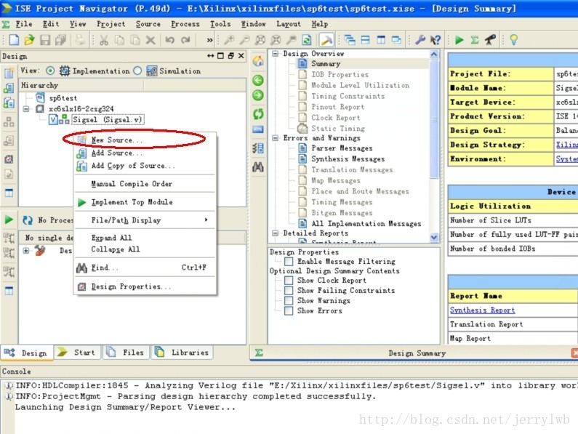Click the refresh toolbar icon
The image size is (578, 434).
pyautogui.click(x=307, y=40)
